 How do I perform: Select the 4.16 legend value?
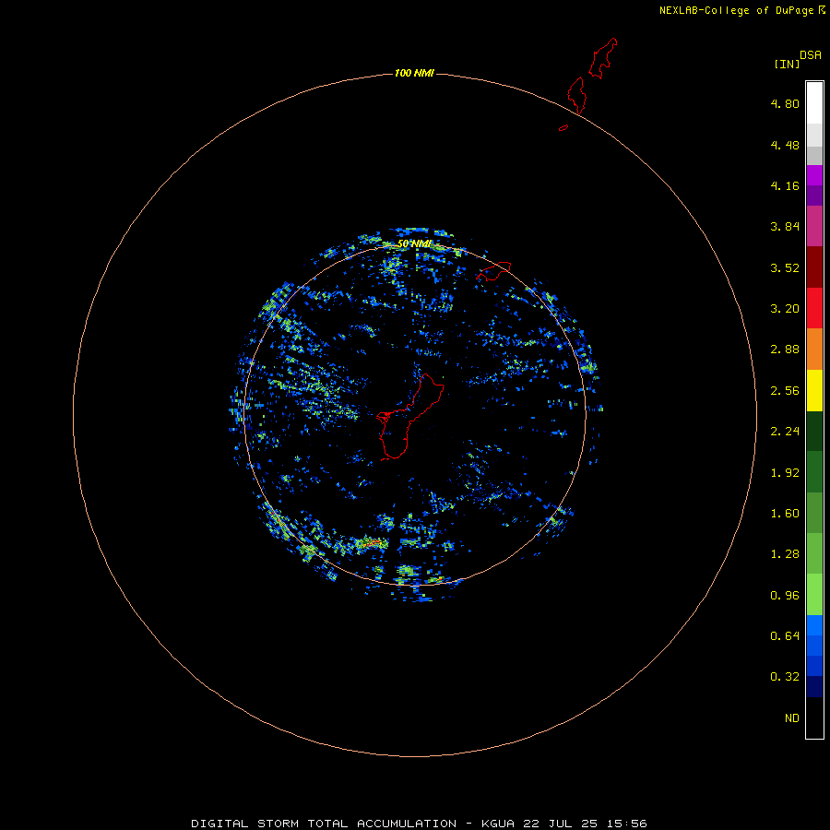pyautogui.click(x=785, y=185)
